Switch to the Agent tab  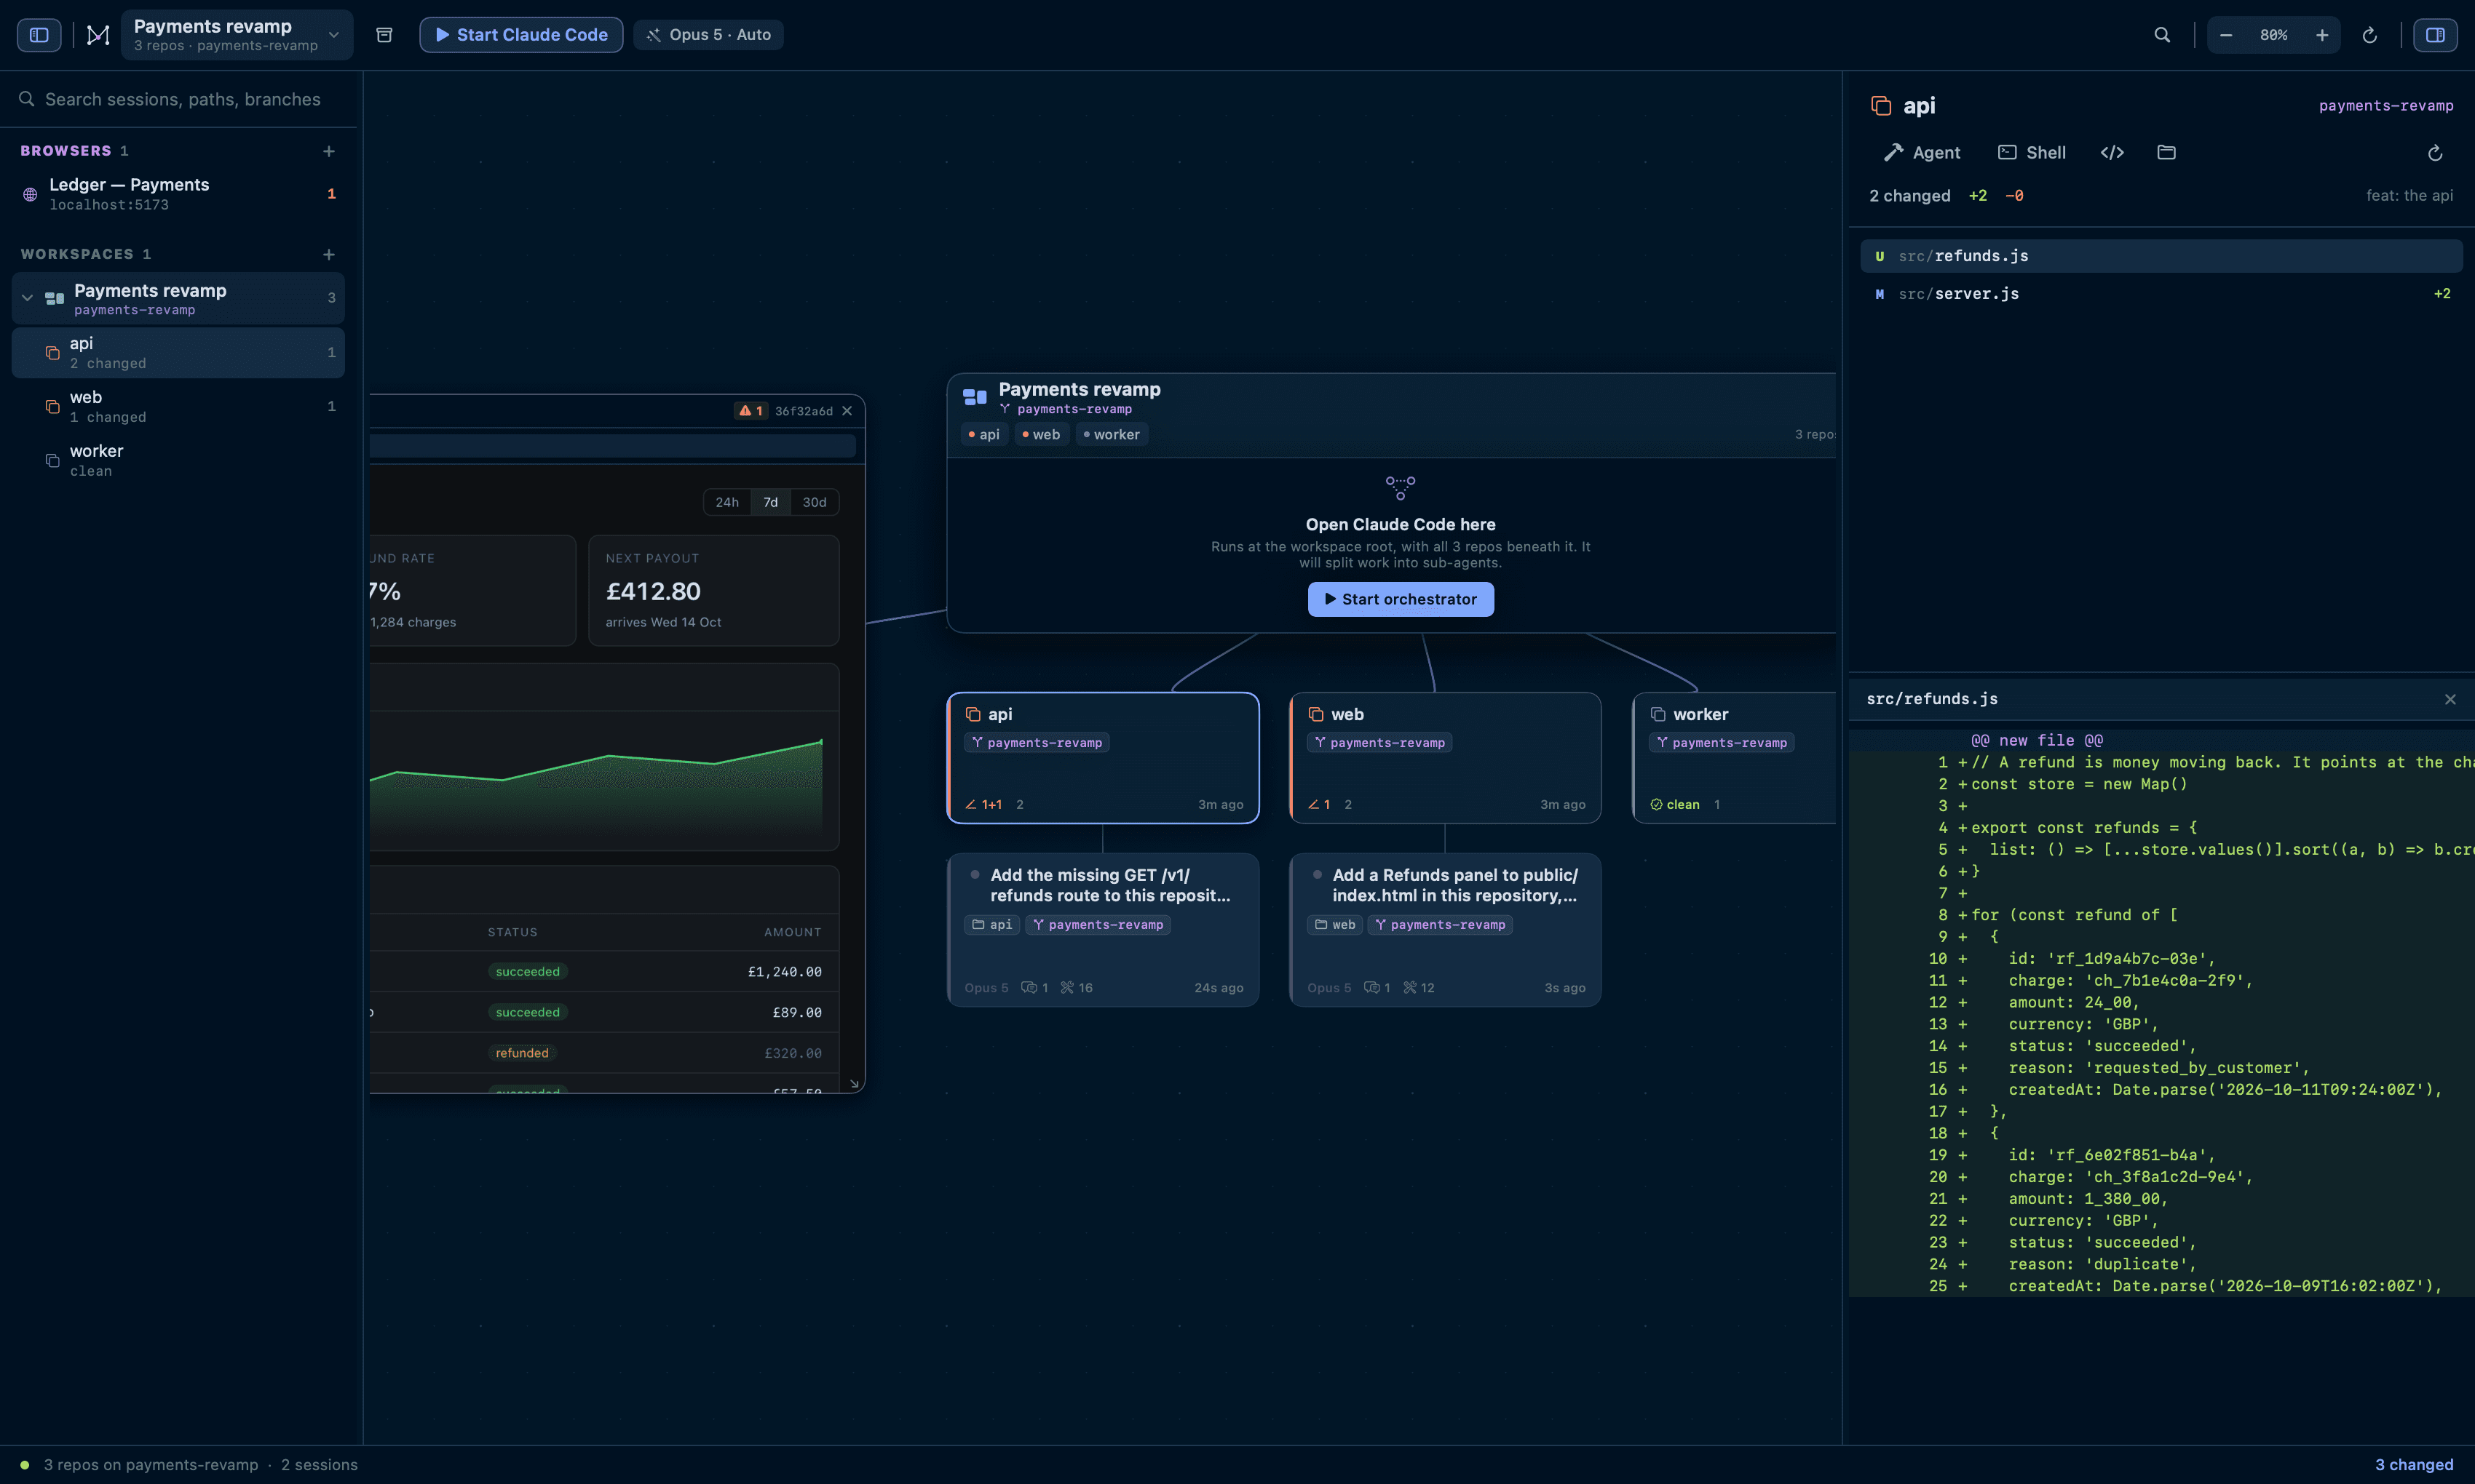[1922, 152]
